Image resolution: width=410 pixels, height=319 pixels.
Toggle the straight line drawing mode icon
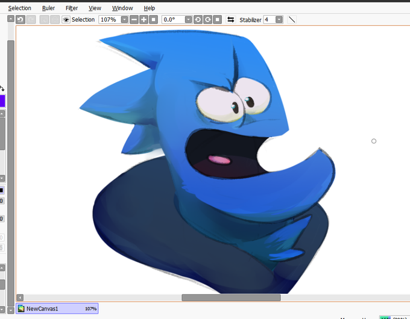click(292, 20)
